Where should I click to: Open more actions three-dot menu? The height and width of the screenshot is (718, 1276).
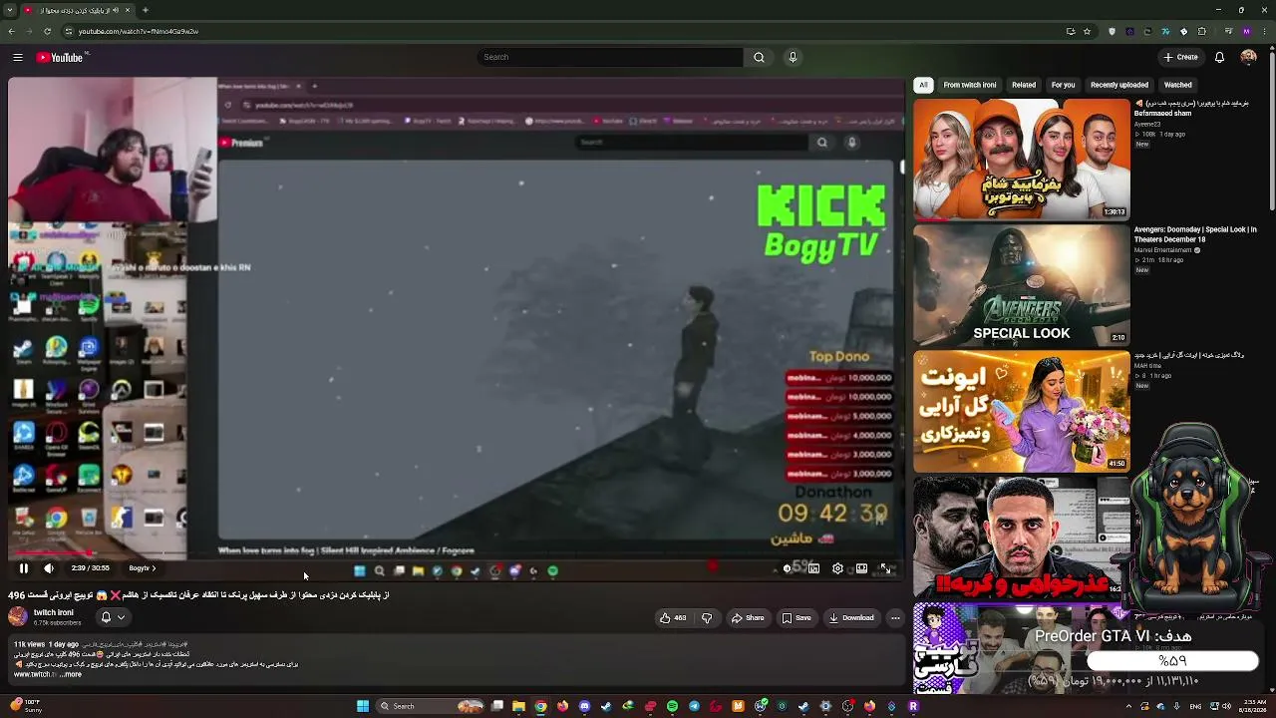(895, 618)
